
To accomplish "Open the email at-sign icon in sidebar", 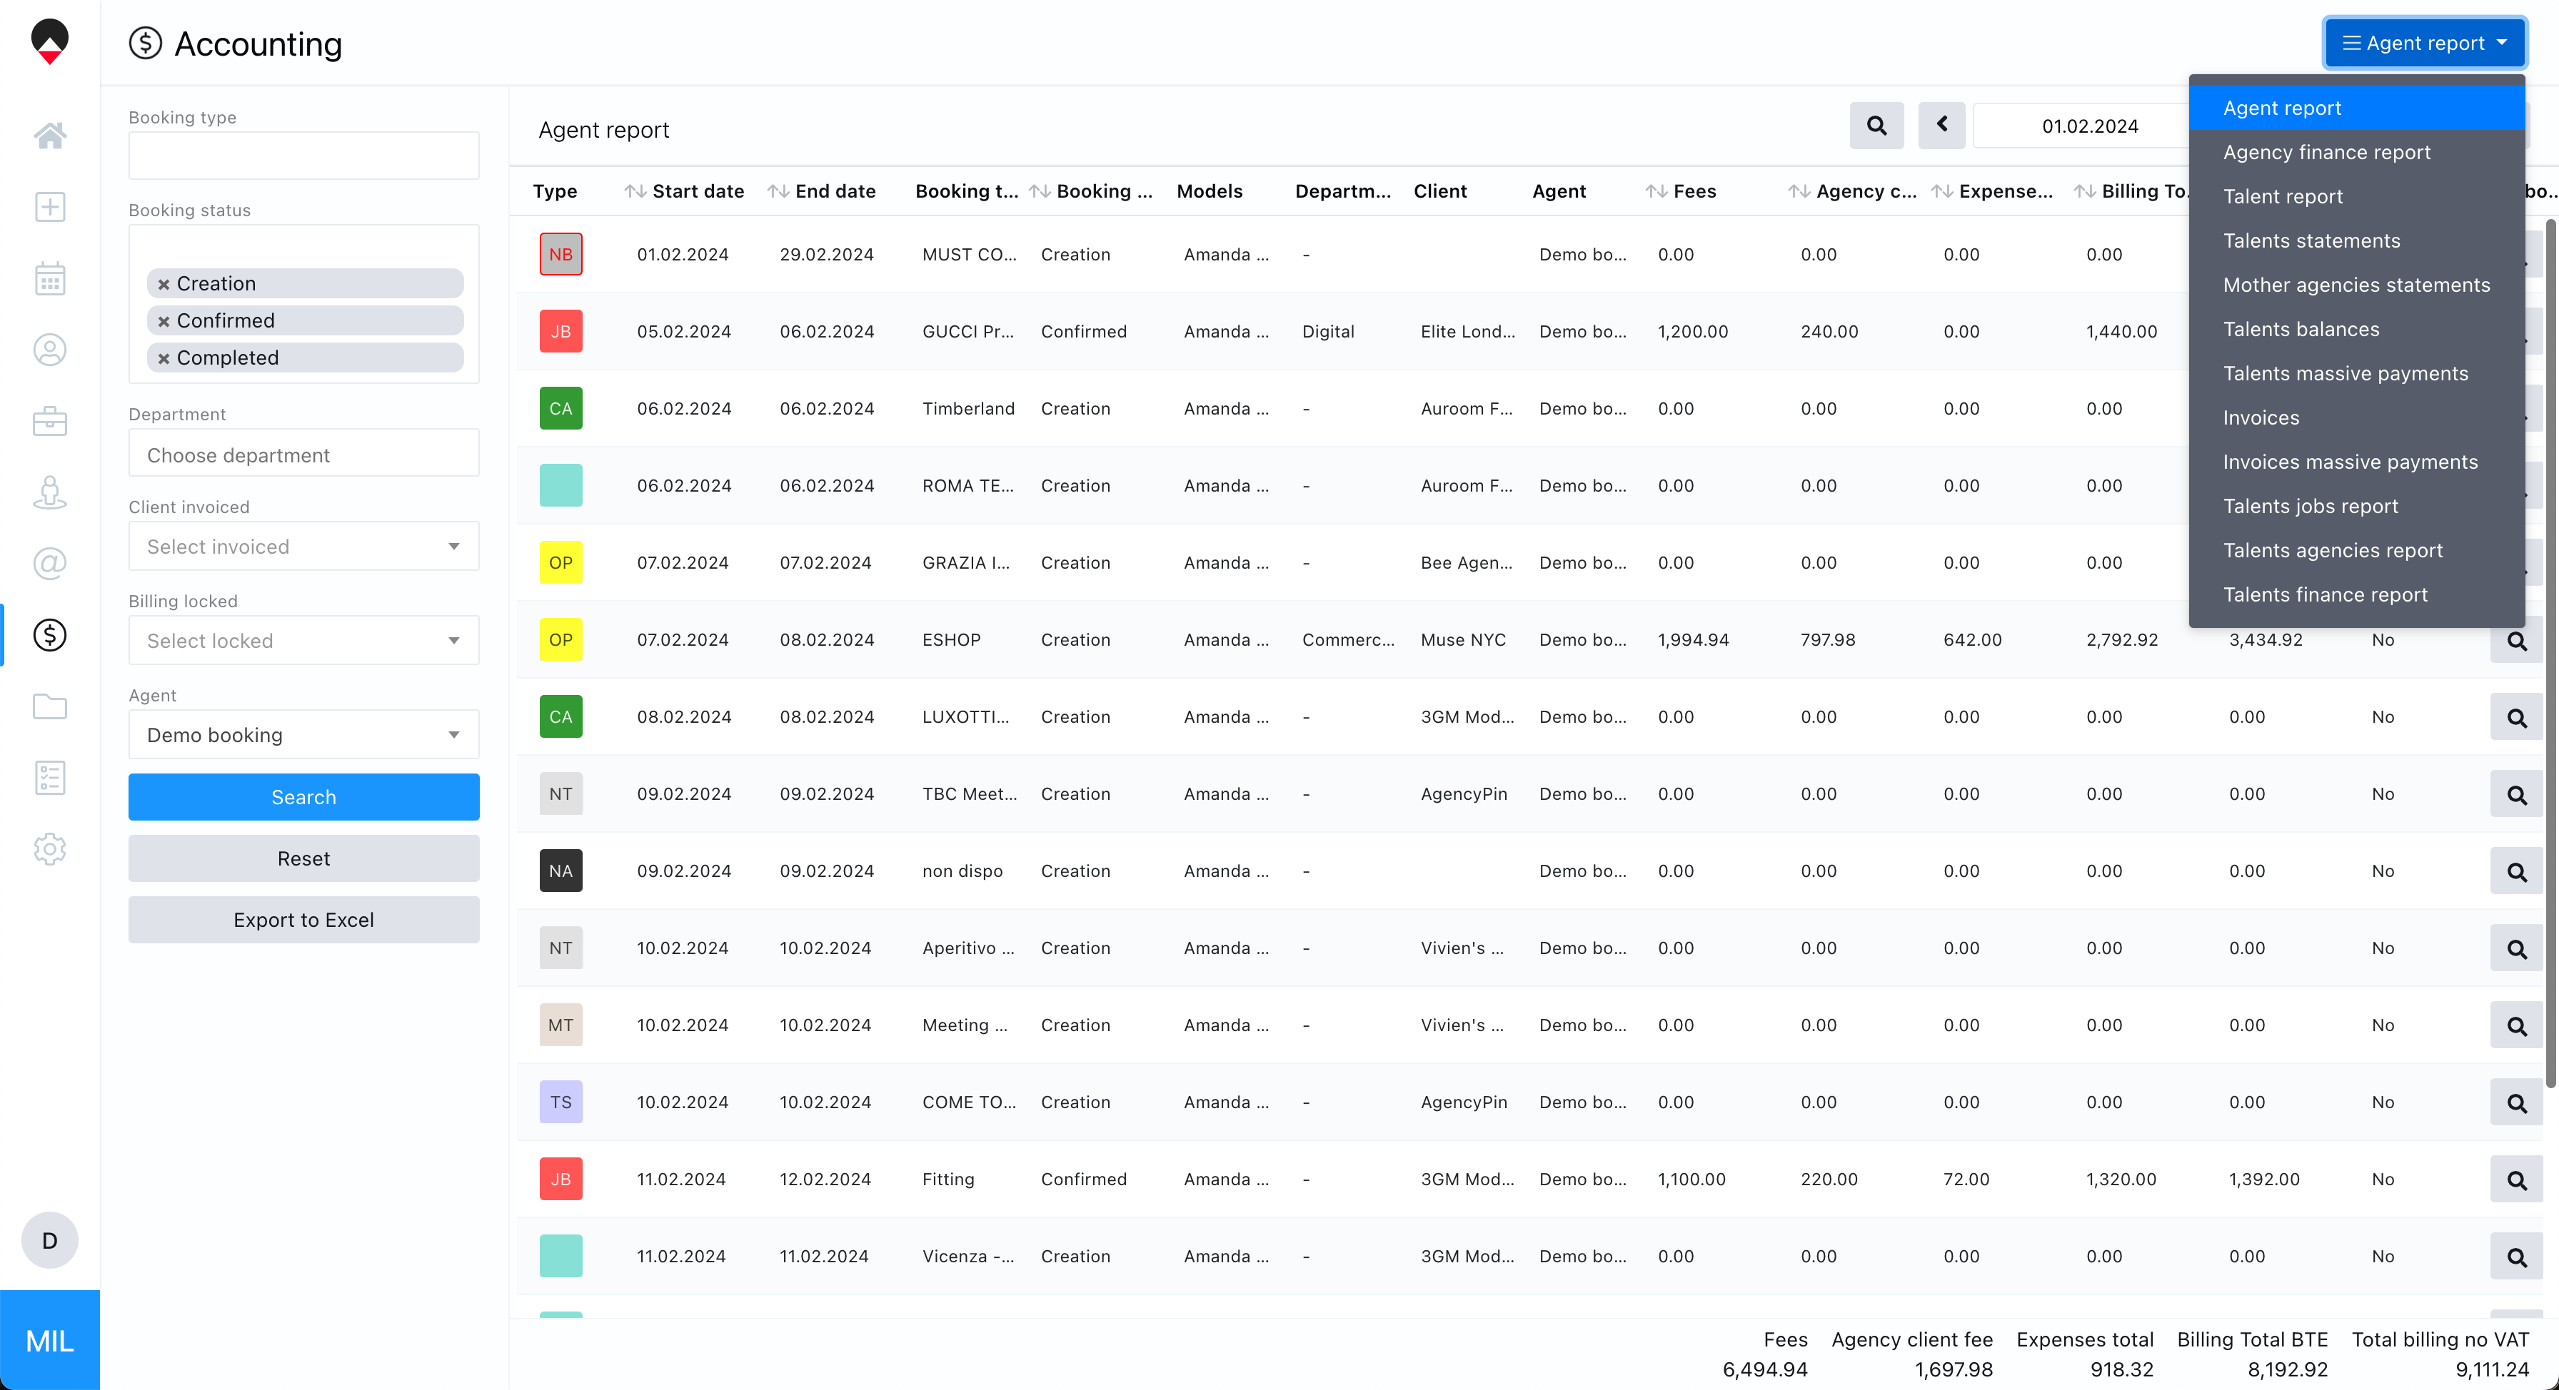I will tap(50, 563).
